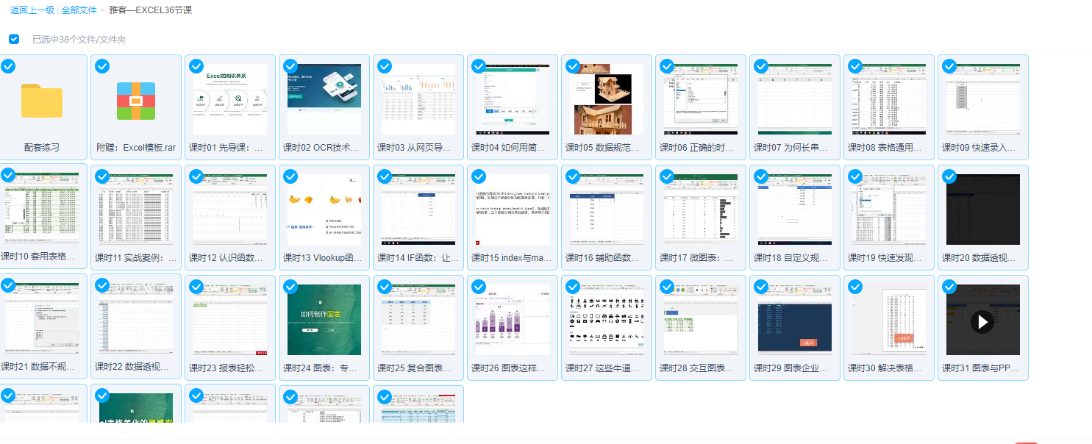Uncheck the select-all files checkbox

click(x=14, y=39)
